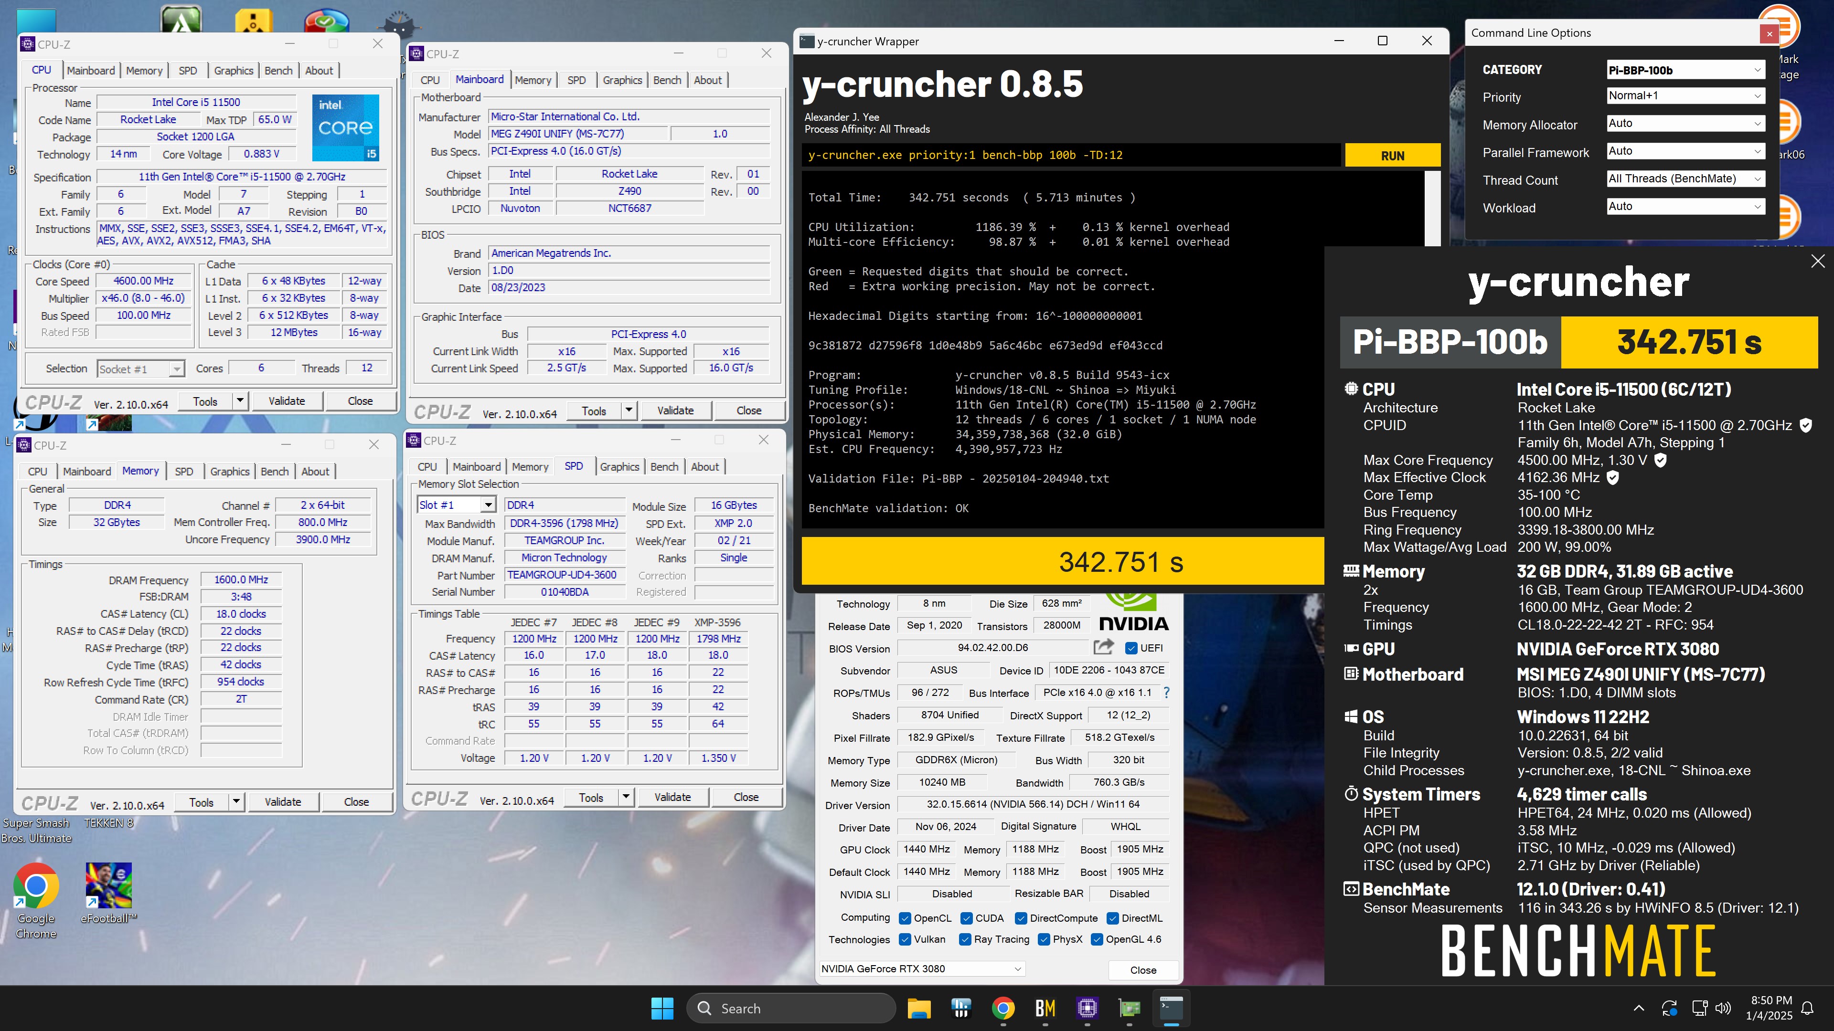Viewport: 1834px width, 1031px height.
Task: Toggle the OpenCL checkbox
Action: [x=905, y=918]
